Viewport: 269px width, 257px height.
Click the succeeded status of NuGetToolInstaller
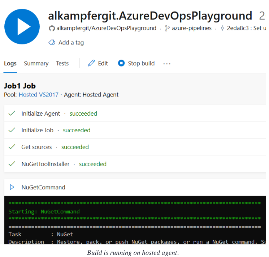pos(93,164)
